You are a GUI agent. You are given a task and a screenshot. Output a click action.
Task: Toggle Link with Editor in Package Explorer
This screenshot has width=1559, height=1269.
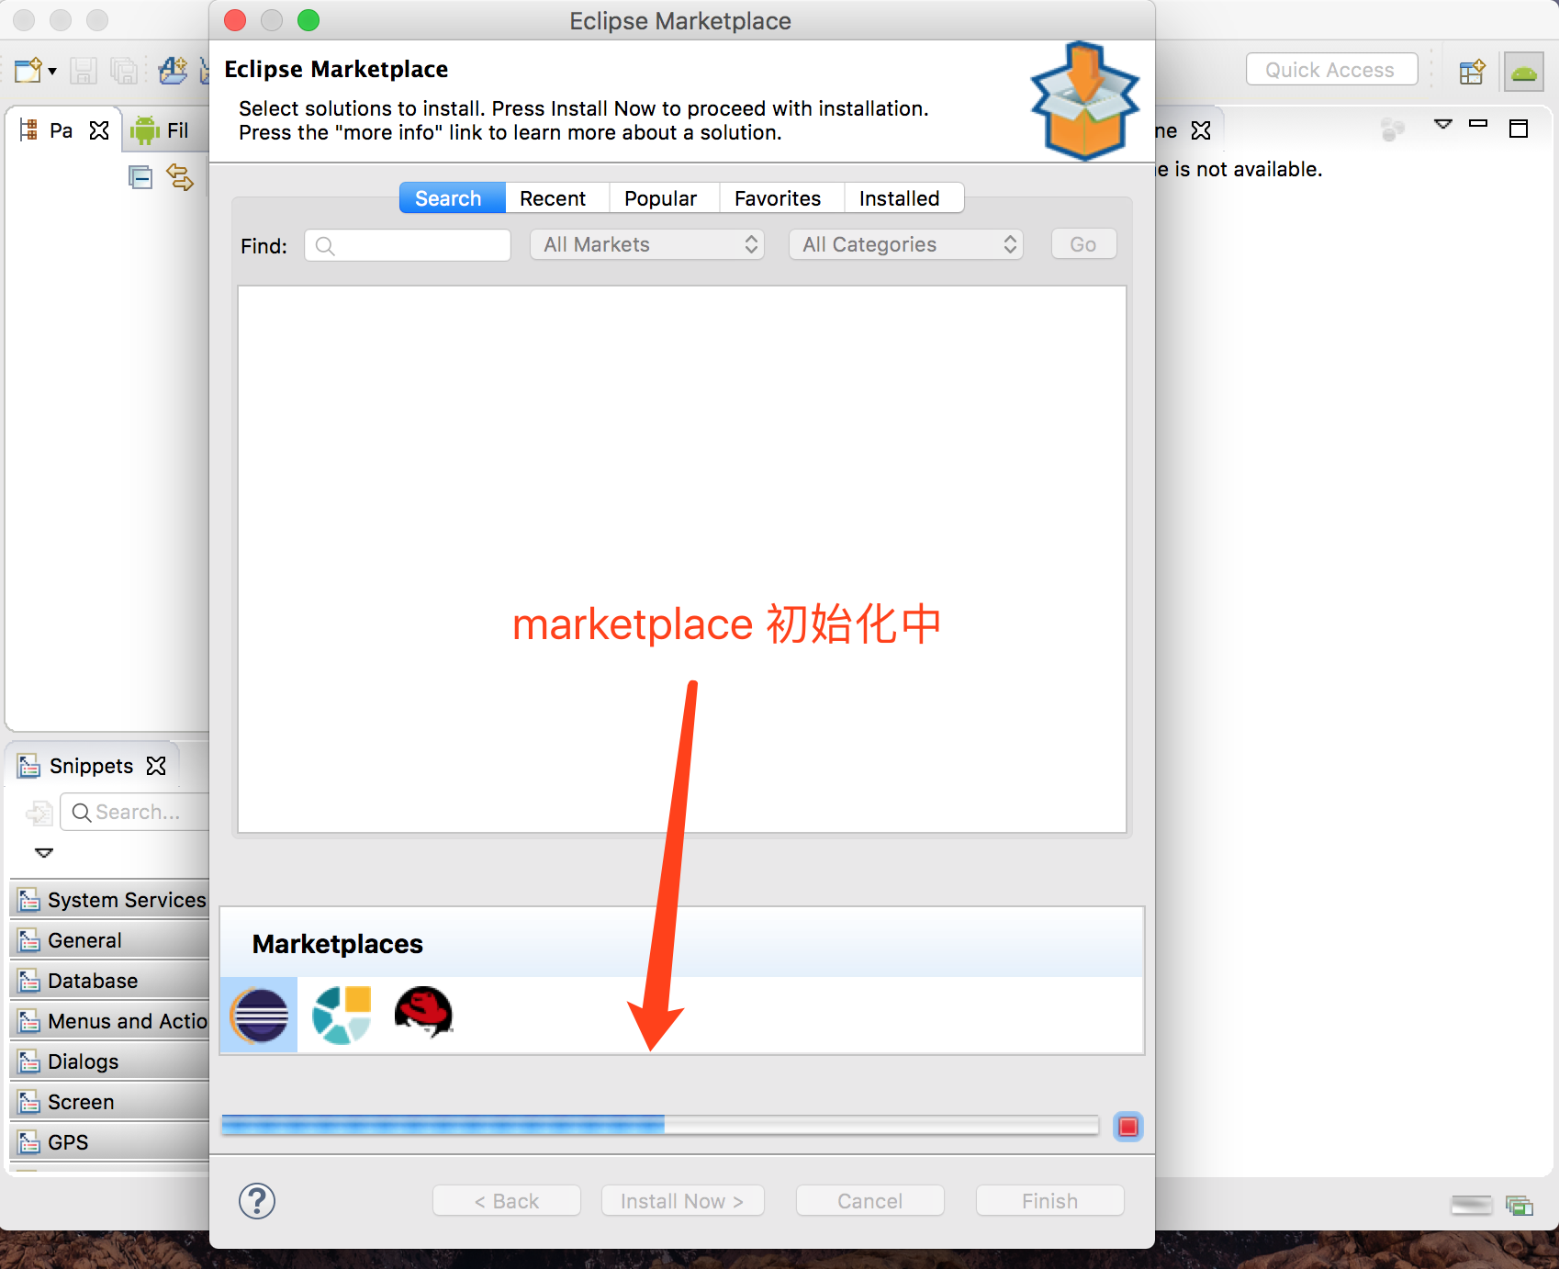[x=180, y=177]
